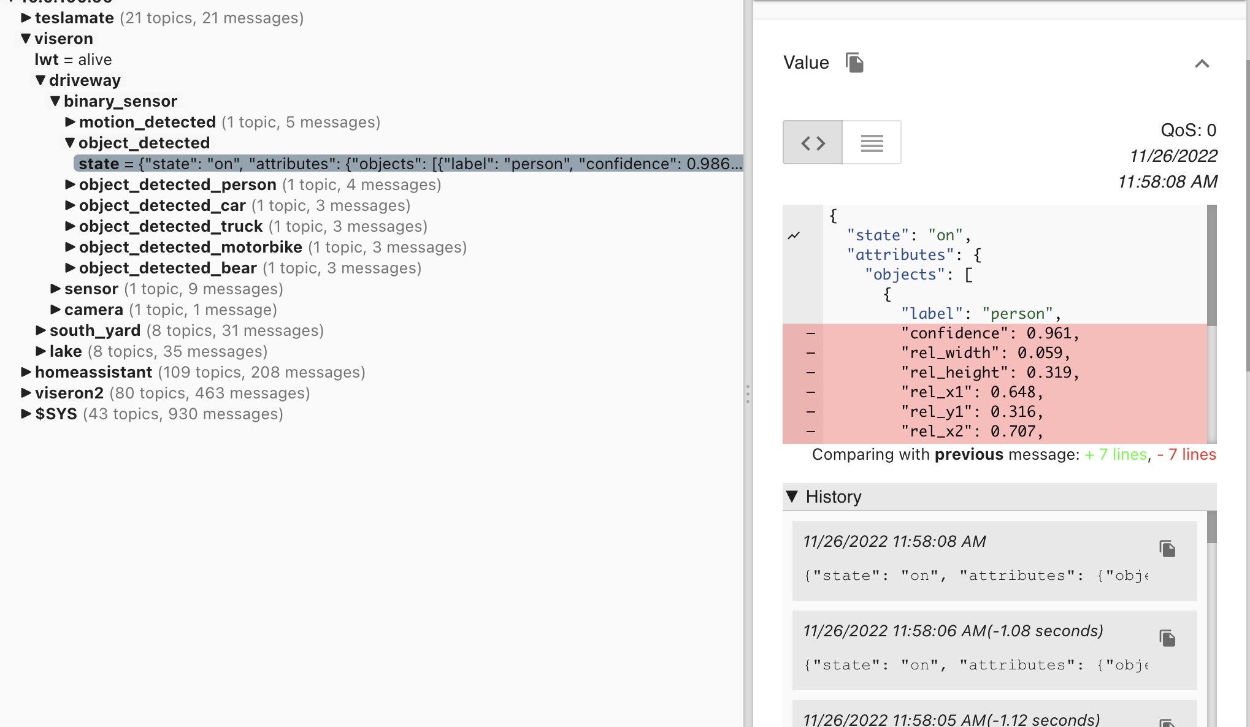Collapse the History section
The height and width of the screenshot is (727, 1250).
point(792,497)
